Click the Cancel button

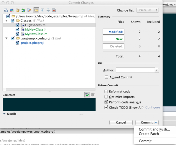pyautogui.click(x=121, y=122)
